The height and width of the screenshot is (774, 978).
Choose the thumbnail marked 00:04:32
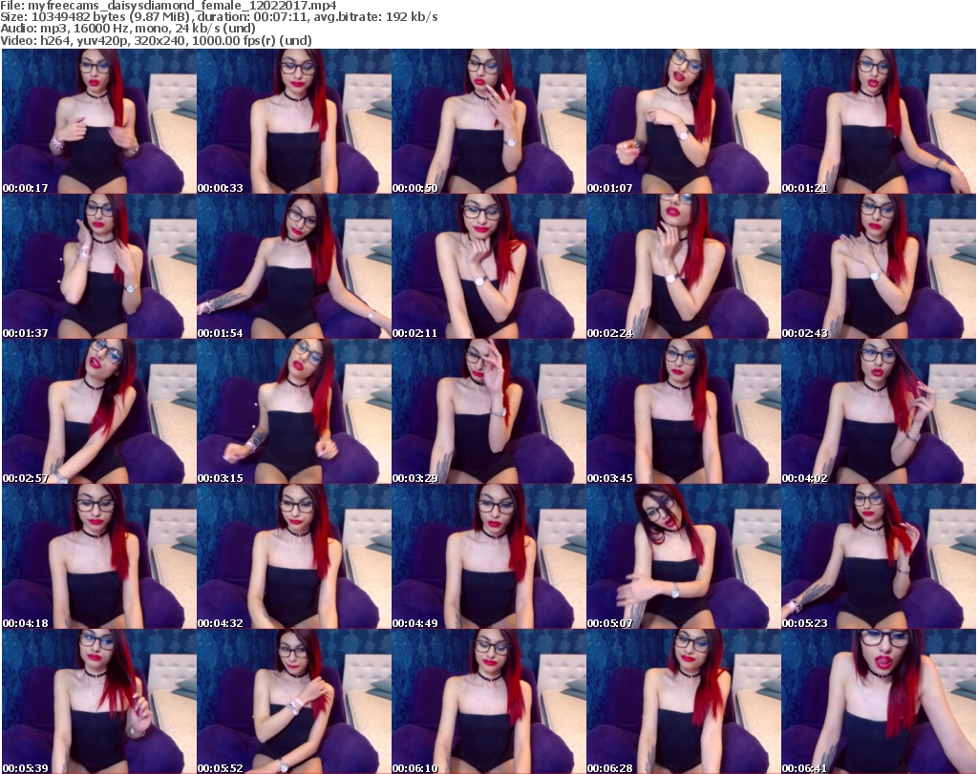pyautogui.click(x=294, y=557)
